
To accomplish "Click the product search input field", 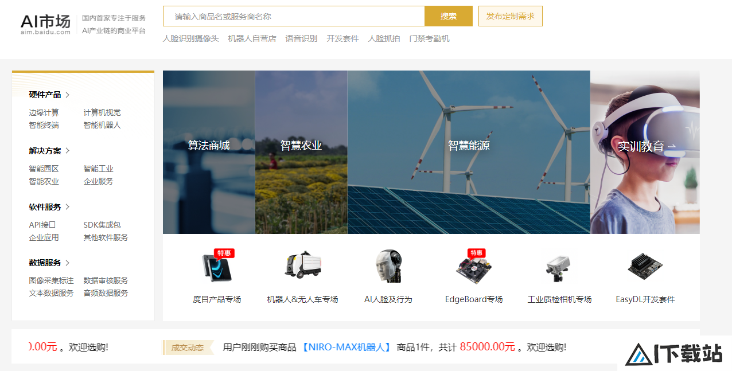I will (x=294, y=16).
